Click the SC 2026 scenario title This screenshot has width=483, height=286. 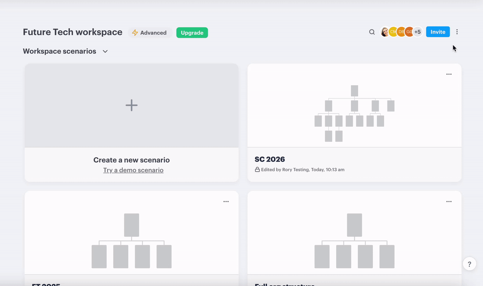point(270,159)
